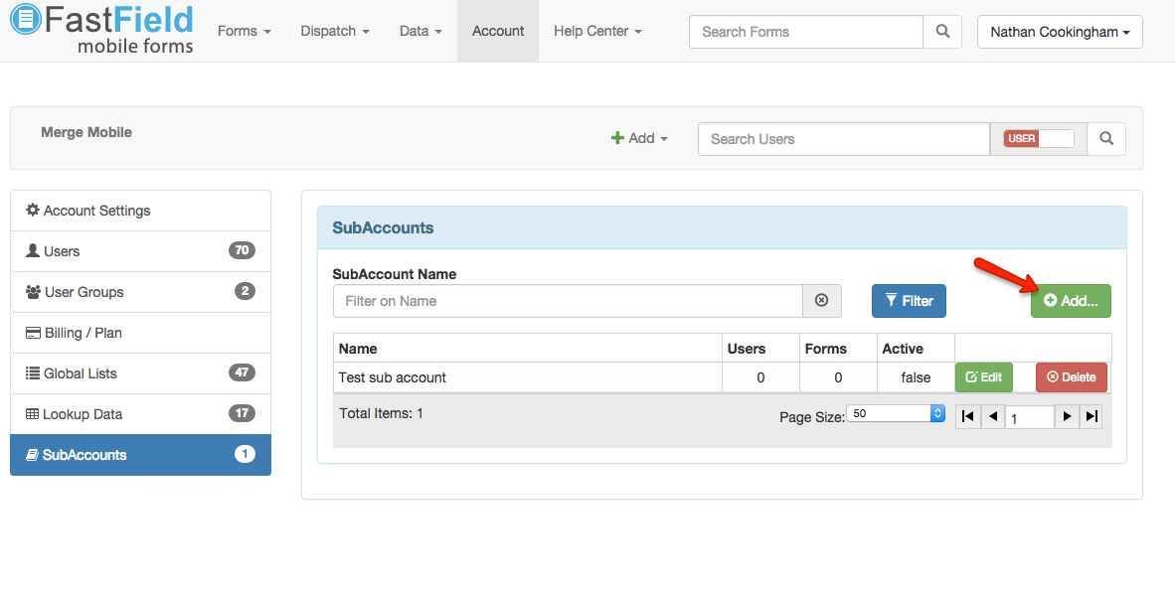Go to the first page of results
Viewport: 1175px width, 593px height.
tap(967, 417)
